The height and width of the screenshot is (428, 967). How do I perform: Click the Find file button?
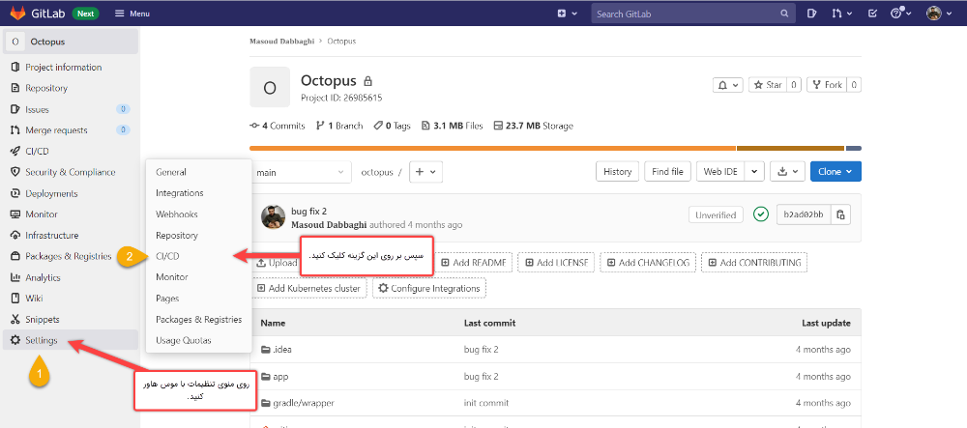[x=667, y=172]
